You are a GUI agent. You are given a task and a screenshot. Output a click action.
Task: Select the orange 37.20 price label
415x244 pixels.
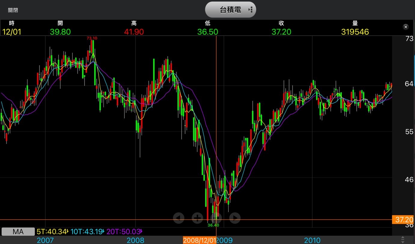pos(404,220)
